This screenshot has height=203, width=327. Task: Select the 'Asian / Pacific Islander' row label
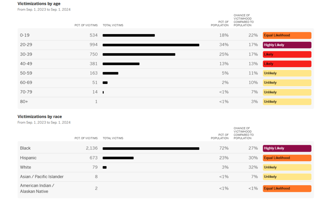(x=42, y=177)
